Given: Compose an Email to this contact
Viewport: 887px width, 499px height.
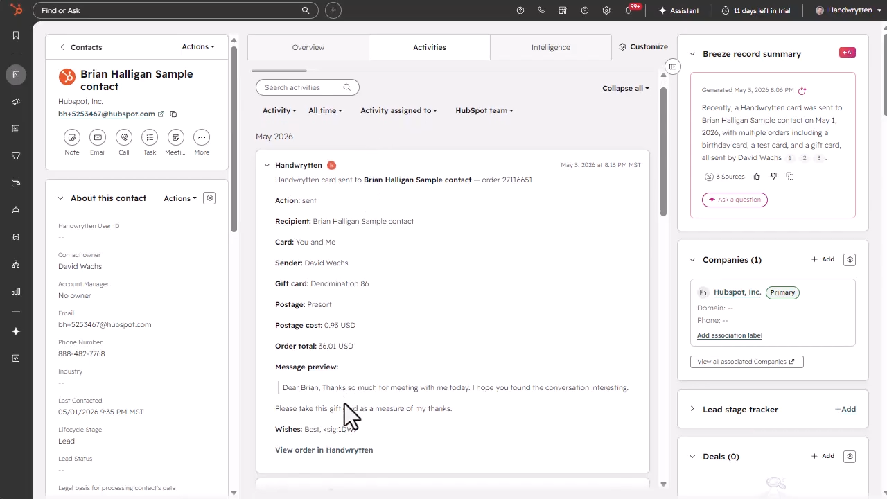Looking at the screenshot, I should [x=98, y=137].
